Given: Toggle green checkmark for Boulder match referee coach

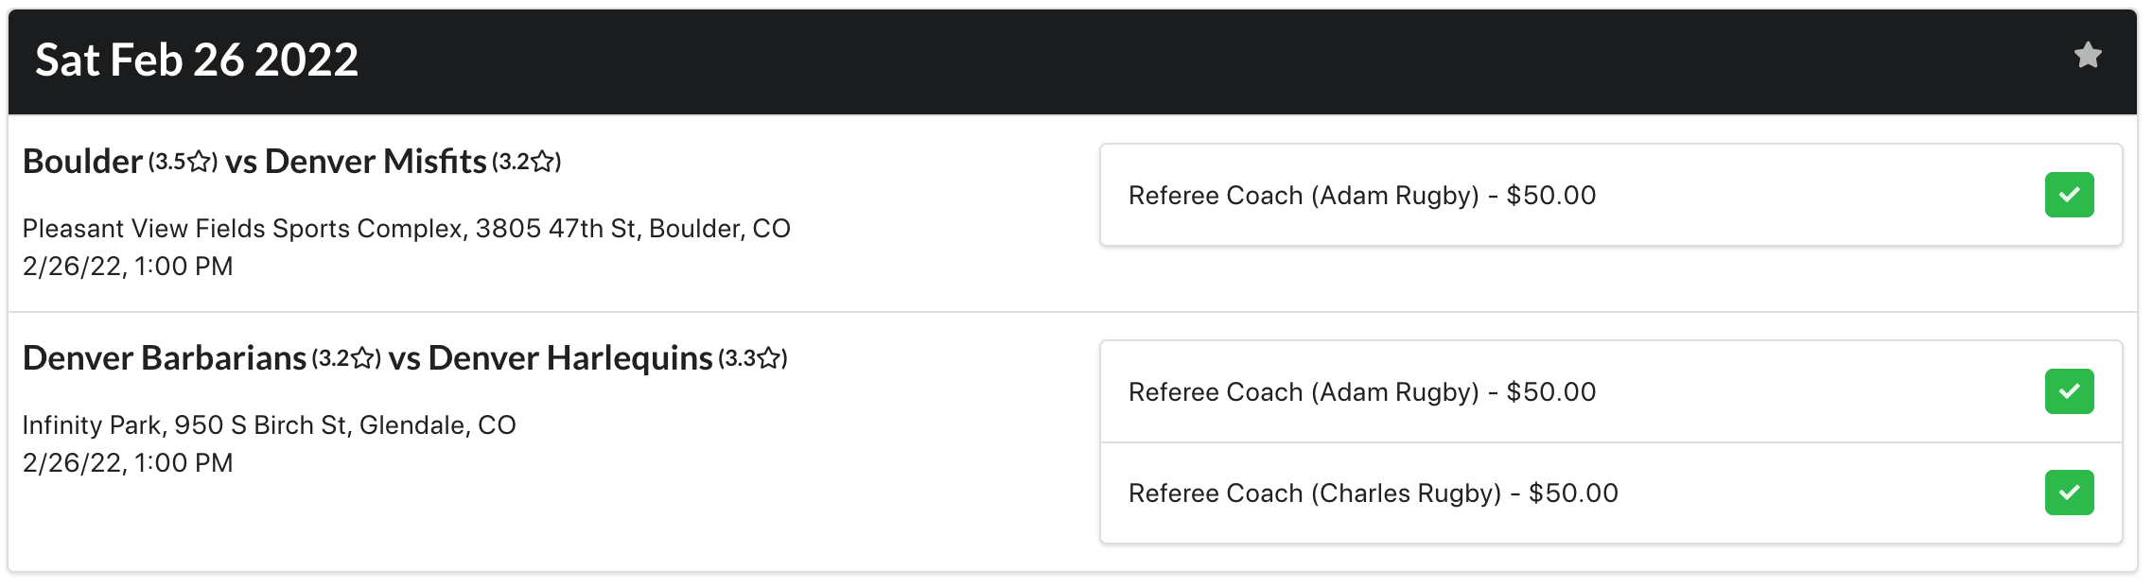Looking at the screenshot, I should (x=2069, y=195).
